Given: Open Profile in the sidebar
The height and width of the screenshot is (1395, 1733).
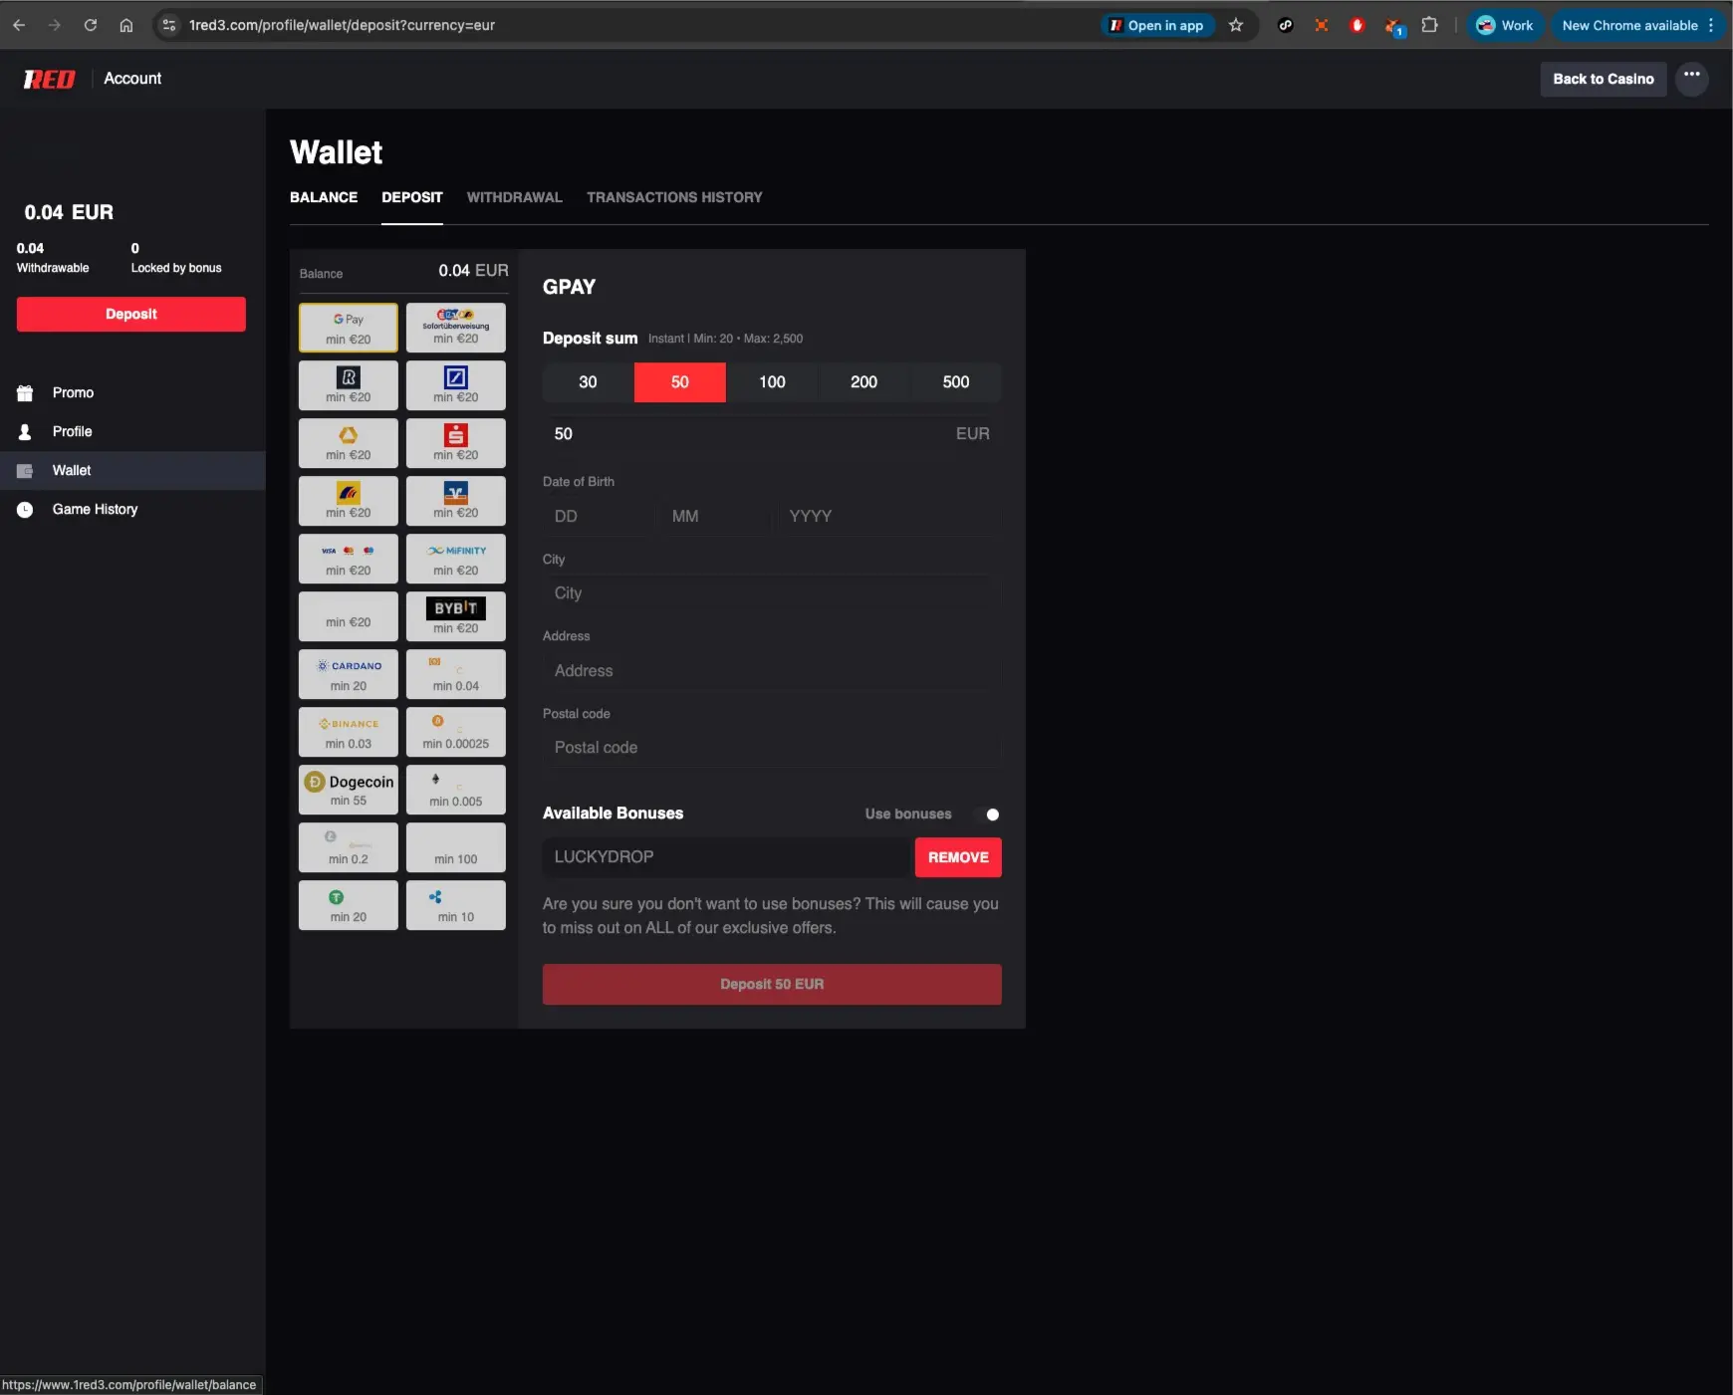Looking at the screenshot, I should click(132, 431).
